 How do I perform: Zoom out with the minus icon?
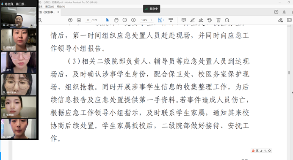coord(124,20)
